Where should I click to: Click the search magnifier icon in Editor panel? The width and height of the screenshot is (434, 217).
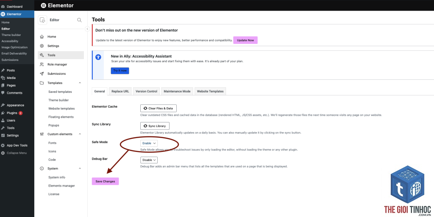pyautogui.click(x=79, y=20)
